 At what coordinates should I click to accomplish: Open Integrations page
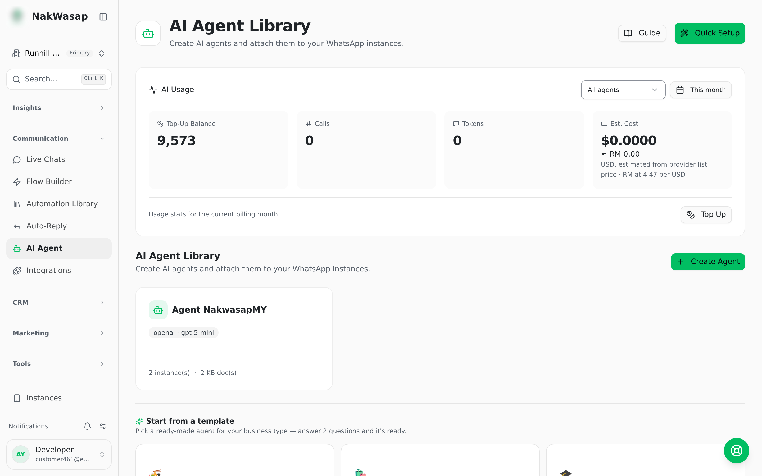[59, 271]
